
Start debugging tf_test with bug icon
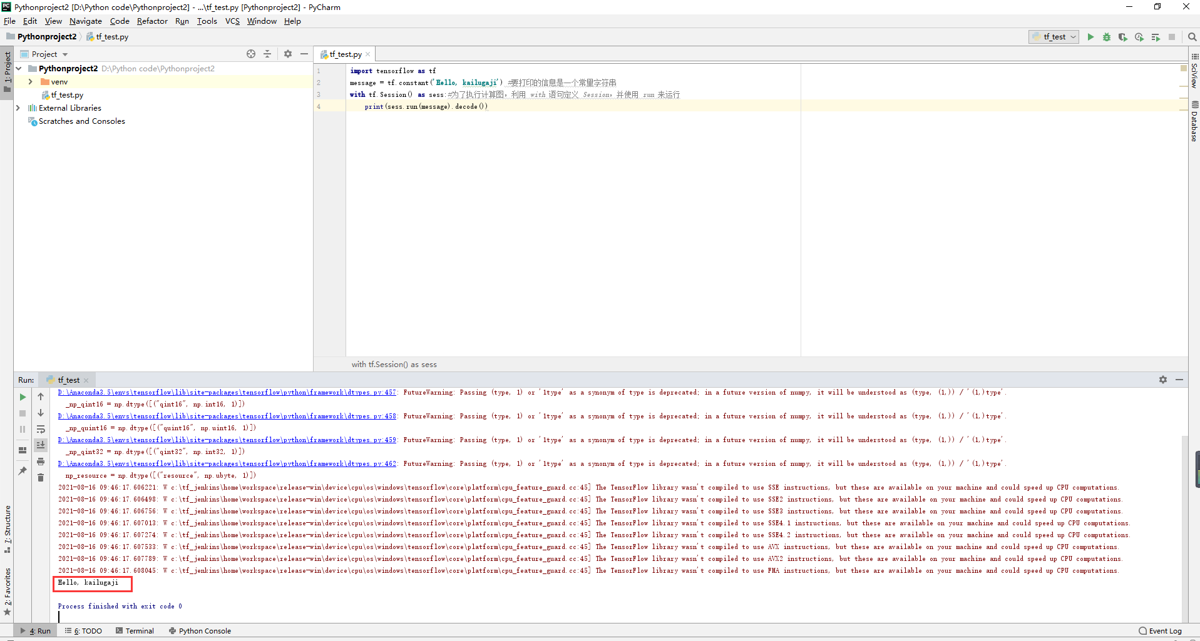click(x=1107, y=37)
